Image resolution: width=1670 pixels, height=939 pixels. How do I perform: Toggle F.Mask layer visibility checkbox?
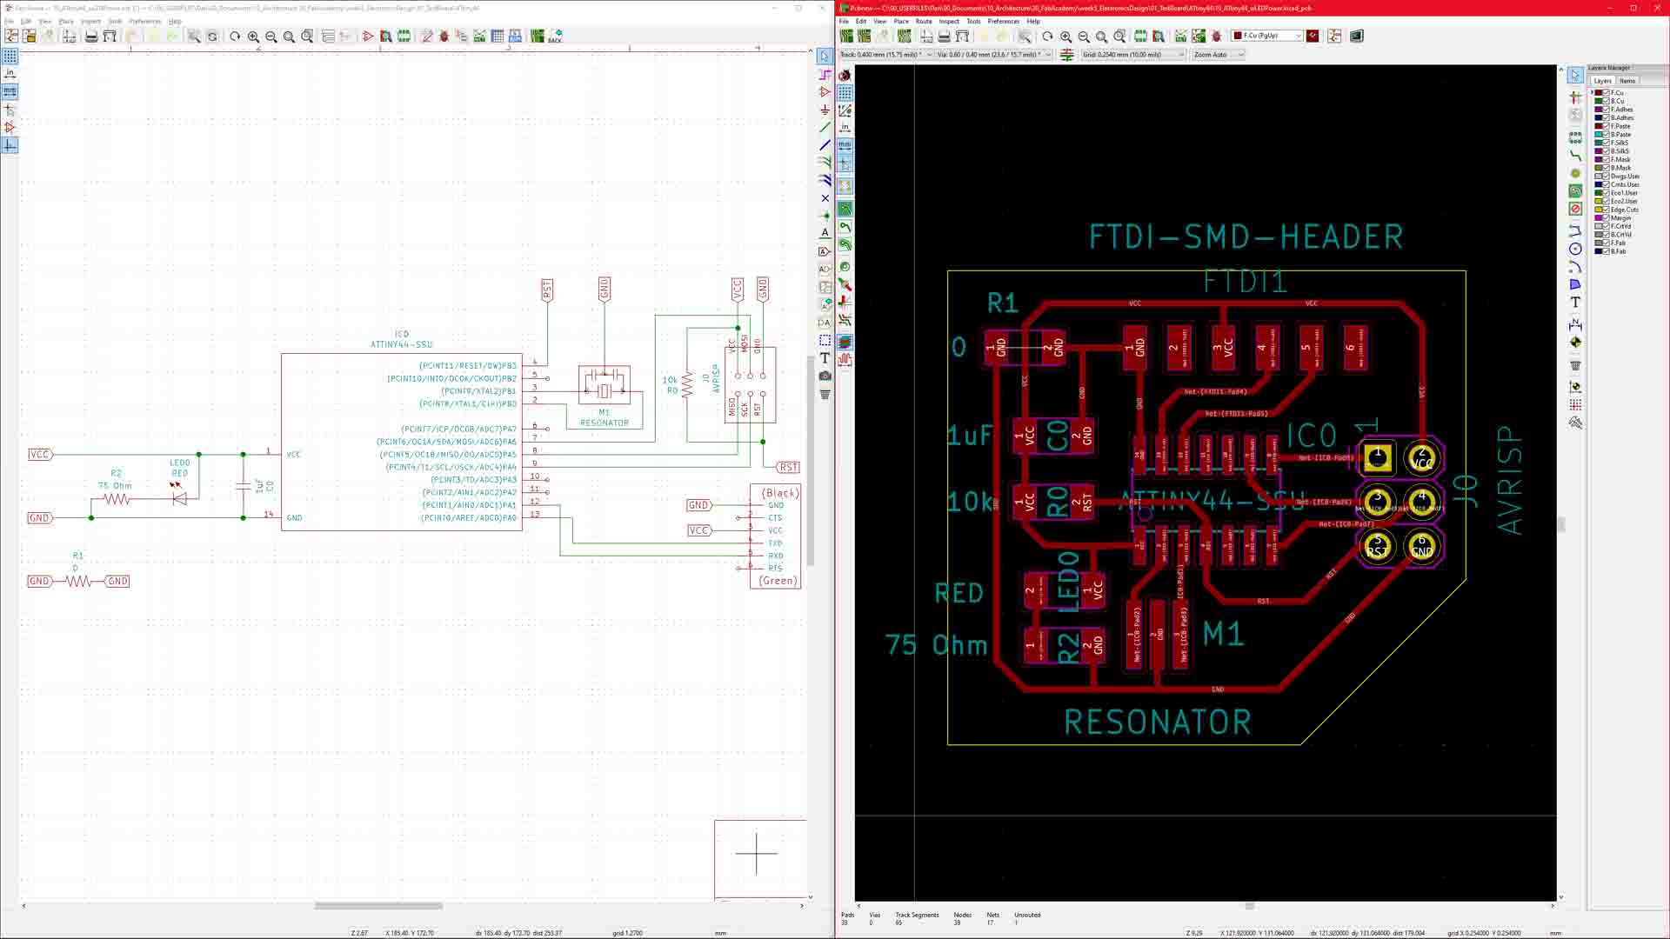coord(1607,159)
